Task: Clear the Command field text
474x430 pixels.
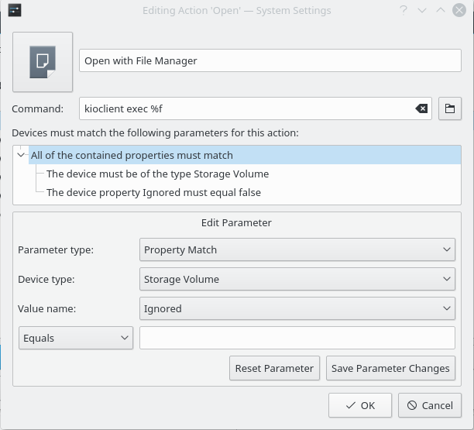Action: point(421,109)
